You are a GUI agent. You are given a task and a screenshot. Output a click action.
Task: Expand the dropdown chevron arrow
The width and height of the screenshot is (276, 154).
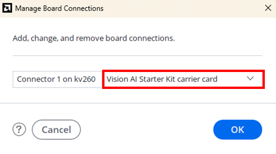pyautogui.click(x=250, y=79)
